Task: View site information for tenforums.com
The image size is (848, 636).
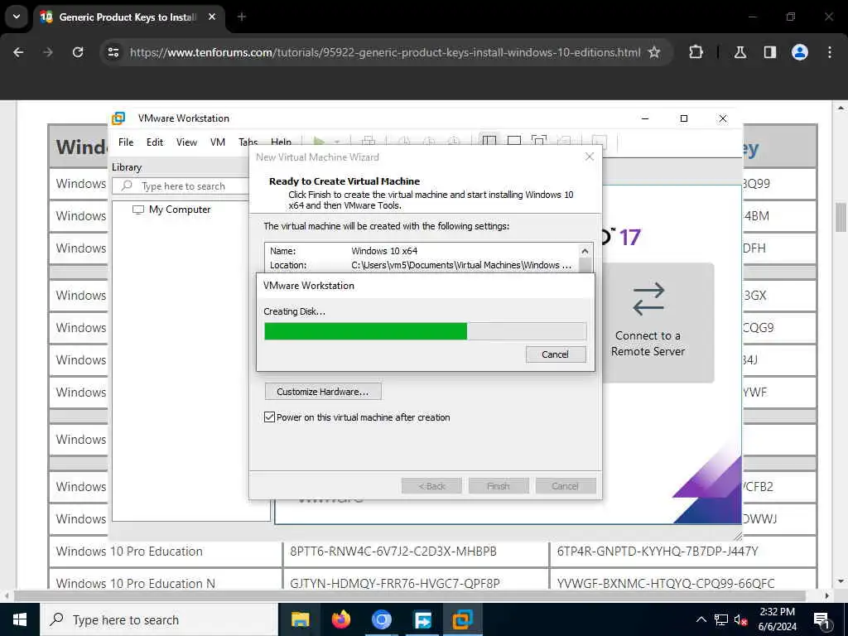Action: [113, 52]
